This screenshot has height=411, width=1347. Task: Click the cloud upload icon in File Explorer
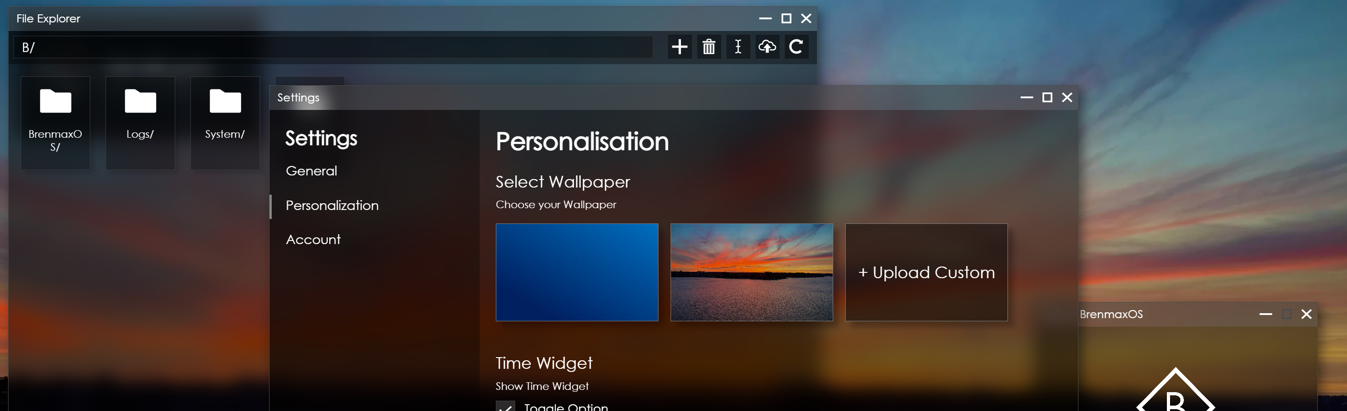(x=767, y=47)
